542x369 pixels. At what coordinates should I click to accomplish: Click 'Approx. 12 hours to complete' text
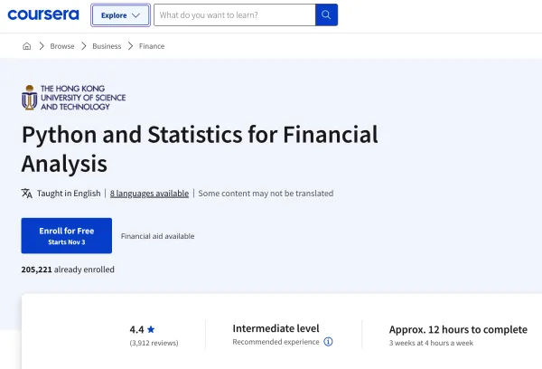coord(457,329)
